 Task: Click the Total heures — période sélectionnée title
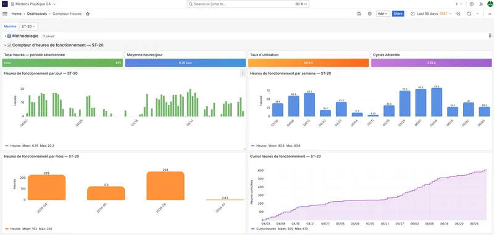[x=35, y=55]
